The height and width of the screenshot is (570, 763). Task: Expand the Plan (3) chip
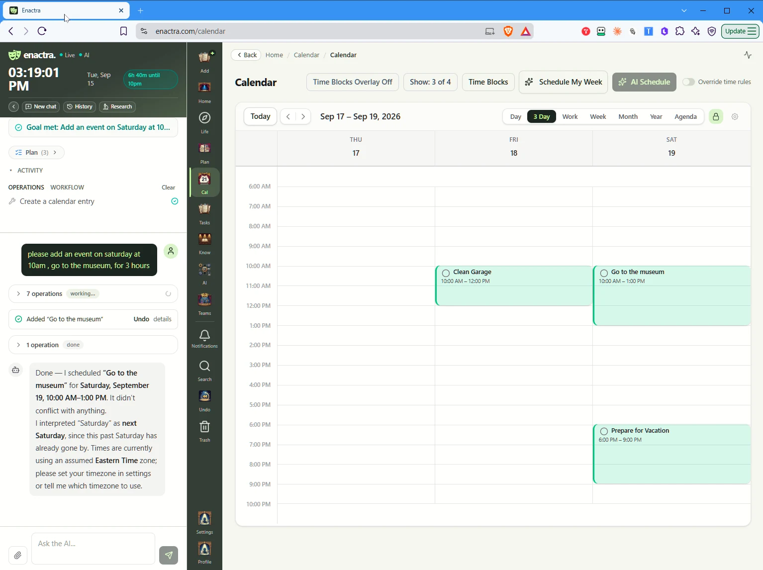[x=36, y=152]
